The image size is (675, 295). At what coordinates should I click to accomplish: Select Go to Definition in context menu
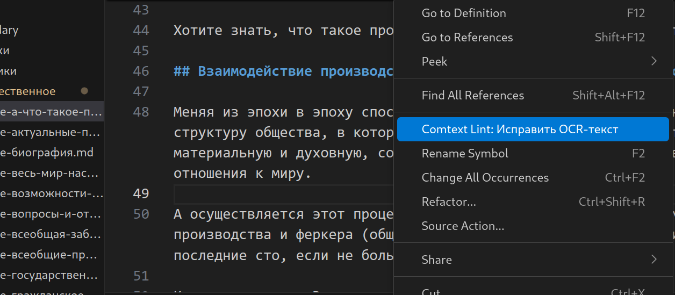[x=464, y=13]
